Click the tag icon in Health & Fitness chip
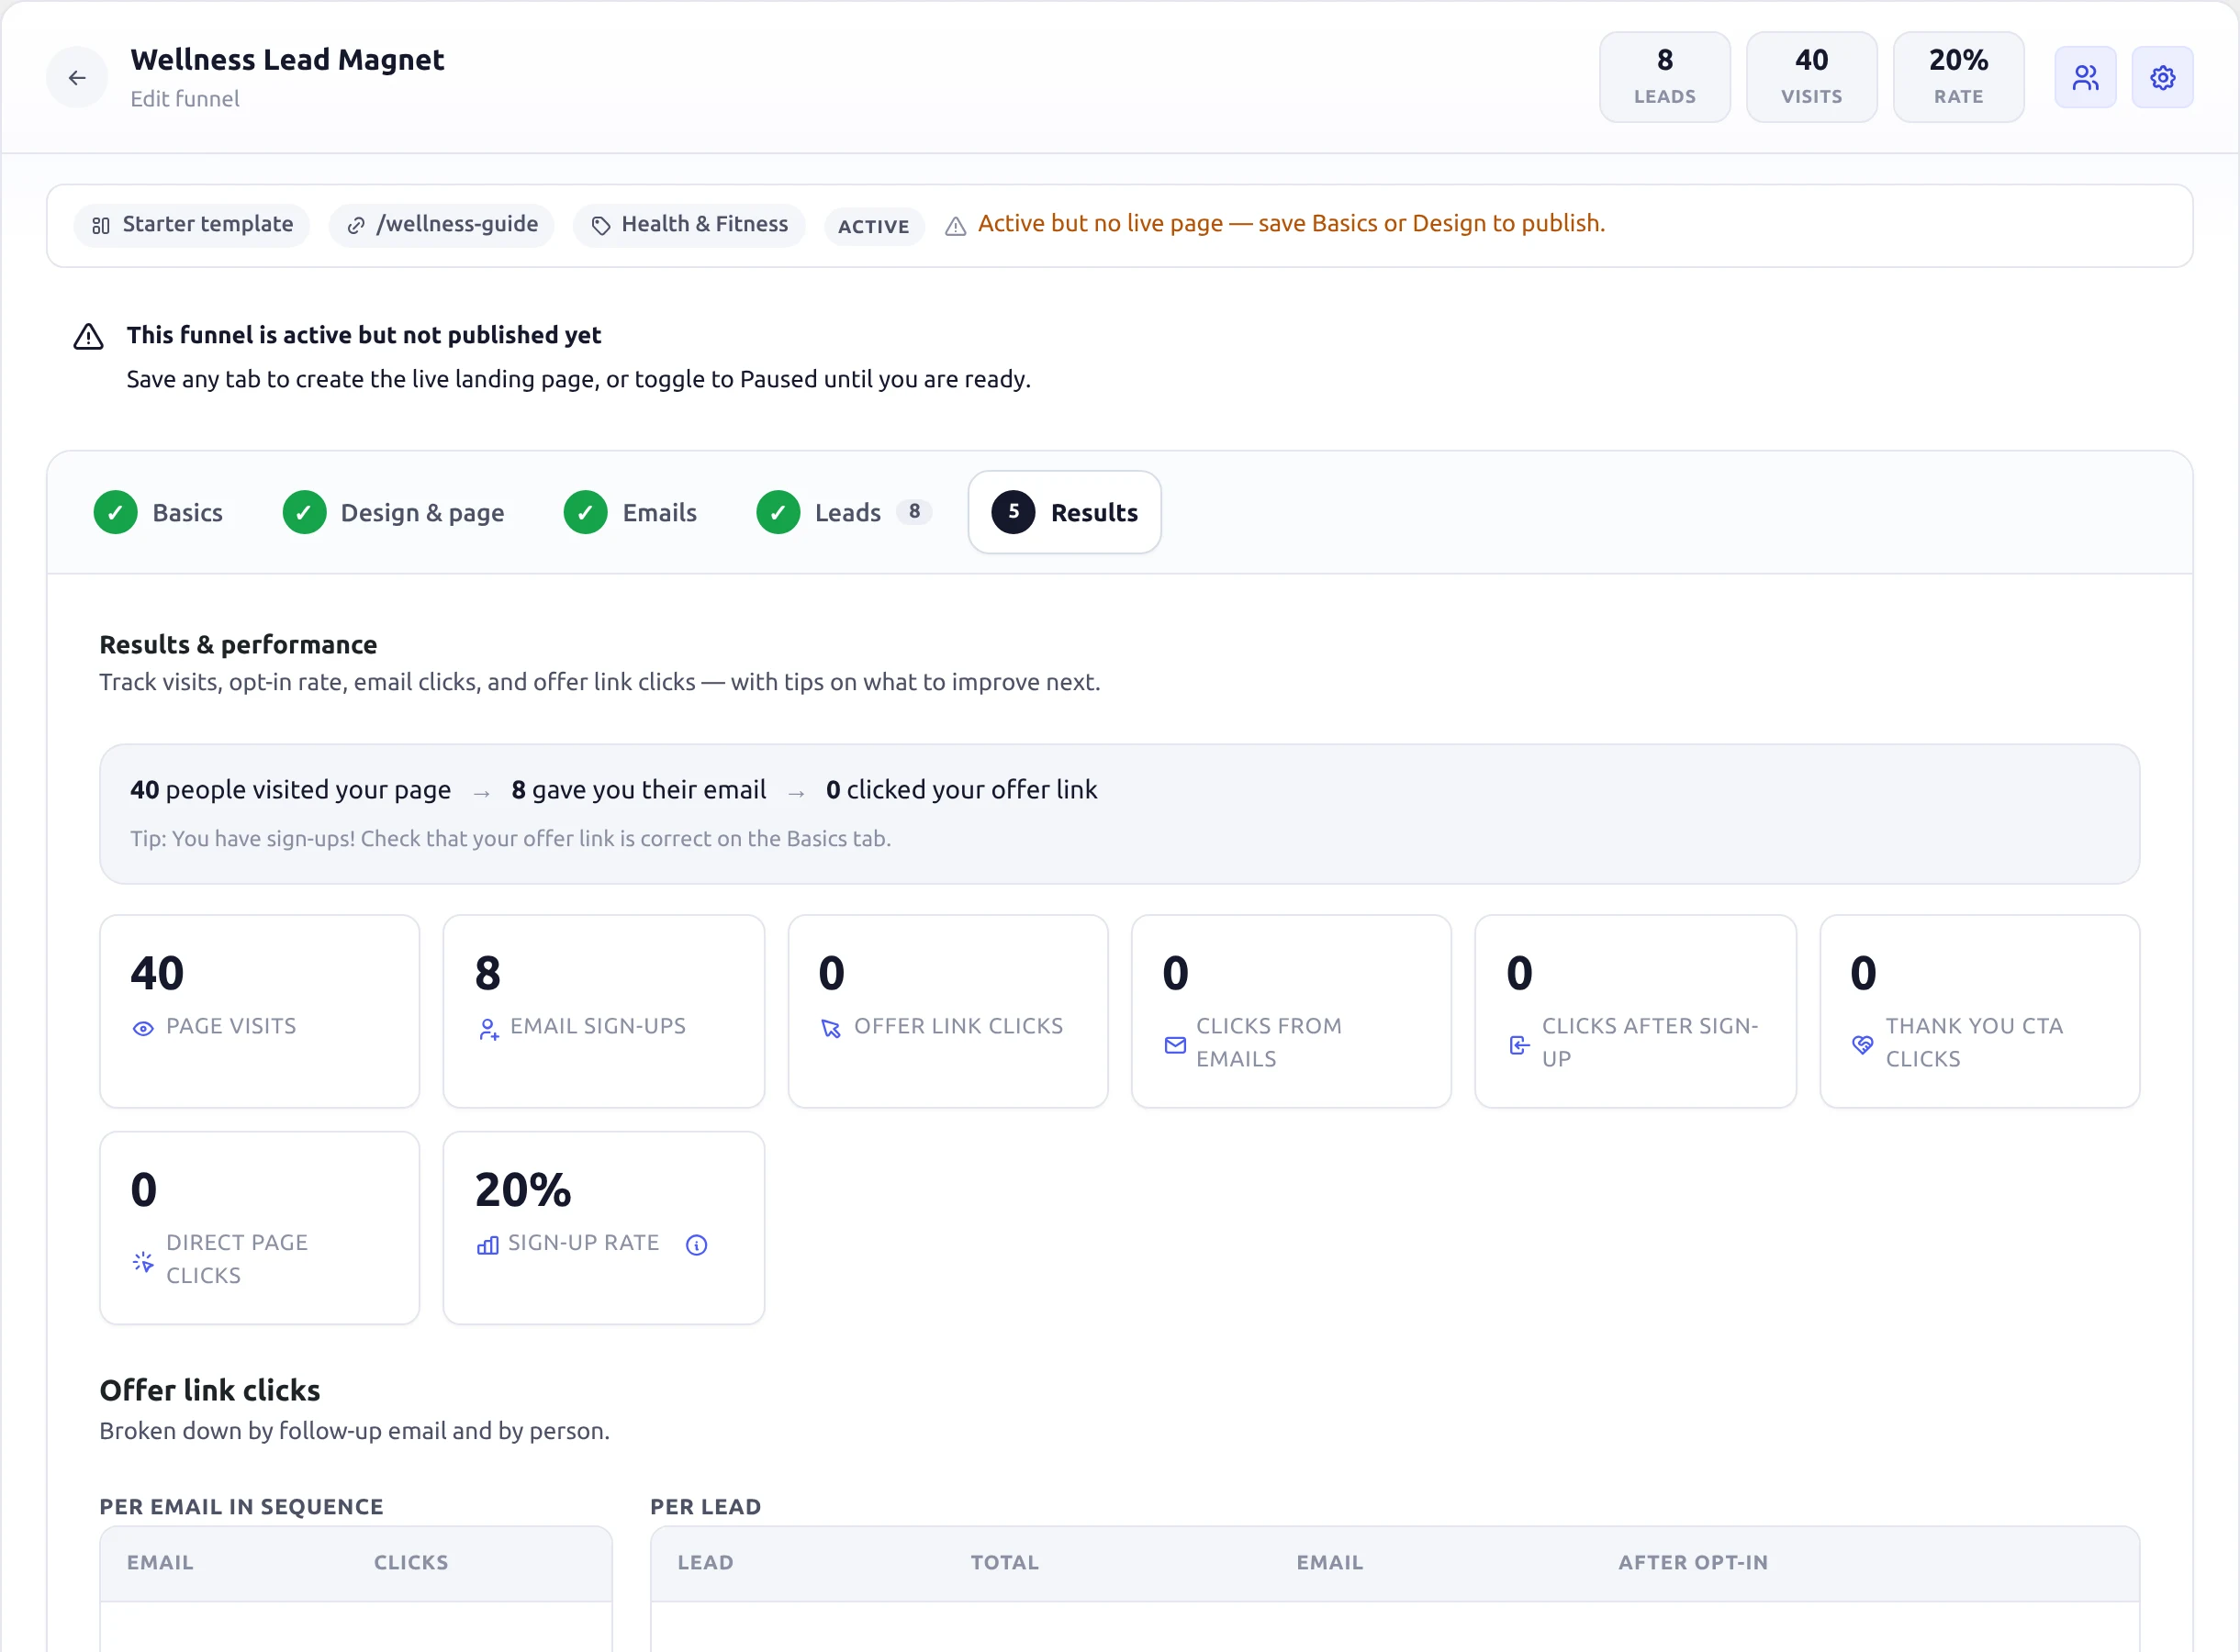2240x1652 pixels. (x=600, y=225)
